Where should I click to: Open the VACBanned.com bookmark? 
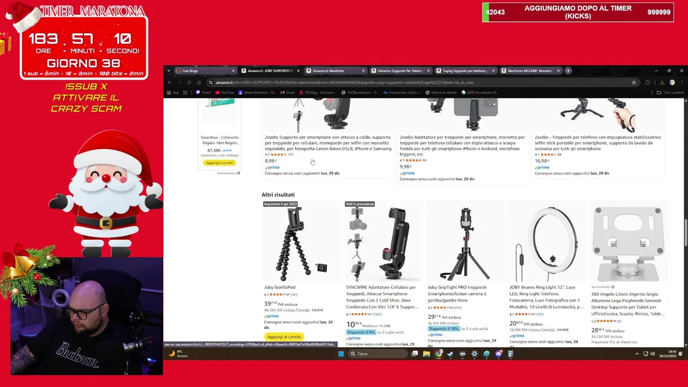coord(360,92)
